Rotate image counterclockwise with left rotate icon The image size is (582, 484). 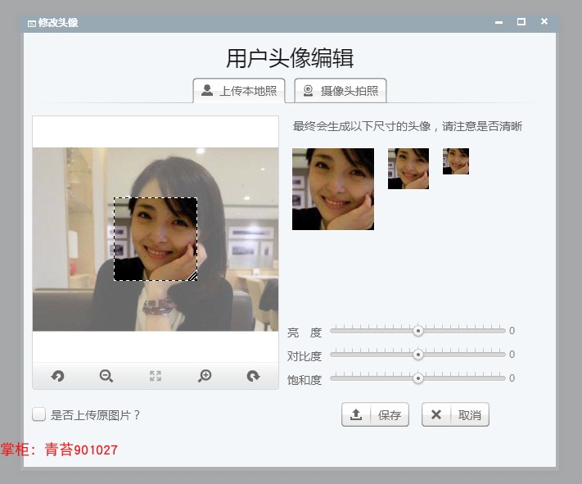tap(57, 376)
